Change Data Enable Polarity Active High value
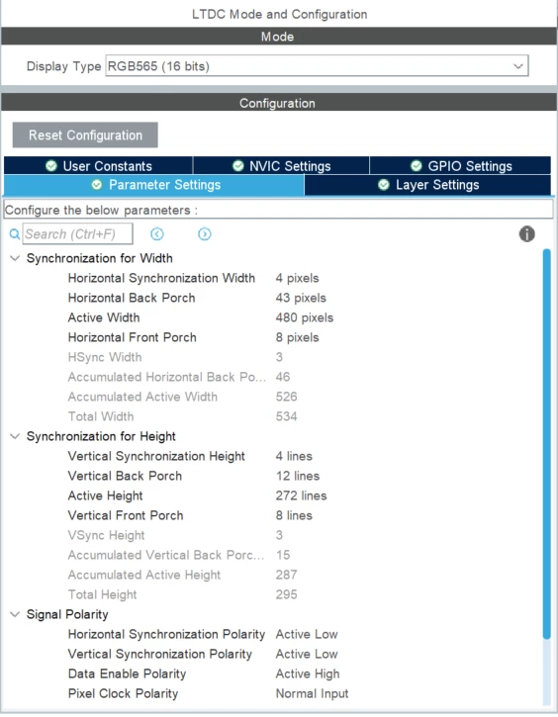 click(x=308, y=673)
